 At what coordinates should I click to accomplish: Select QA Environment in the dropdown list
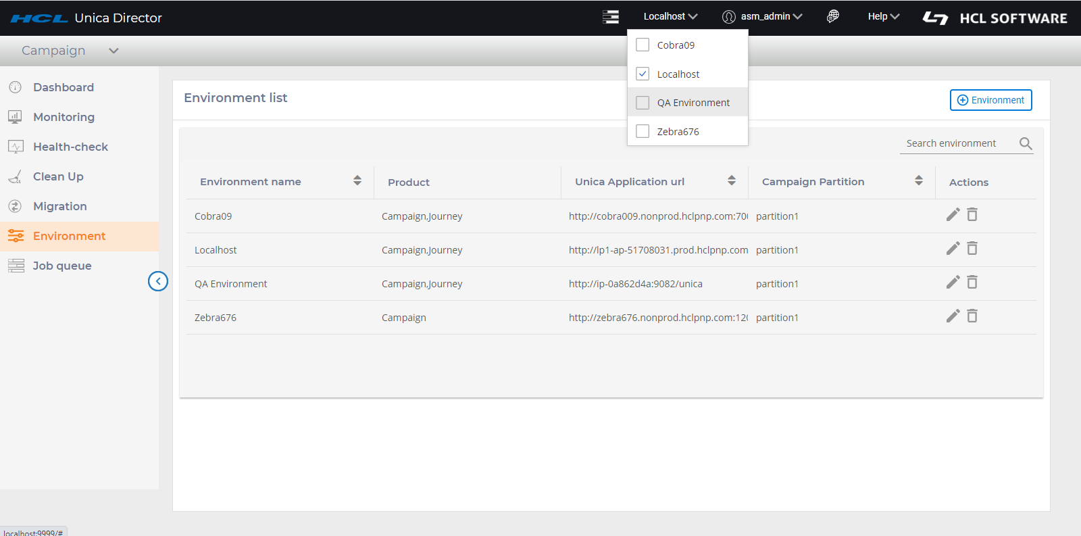[693, 103]
